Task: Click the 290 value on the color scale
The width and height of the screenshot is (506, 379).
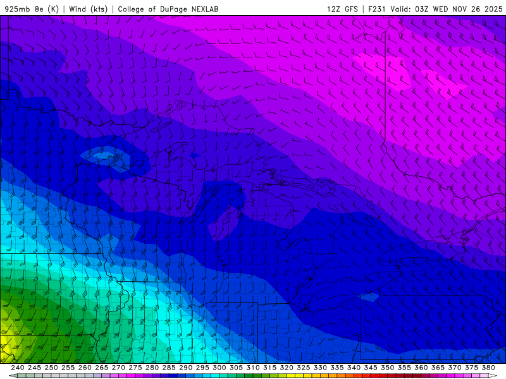Action: click(185, 368)
